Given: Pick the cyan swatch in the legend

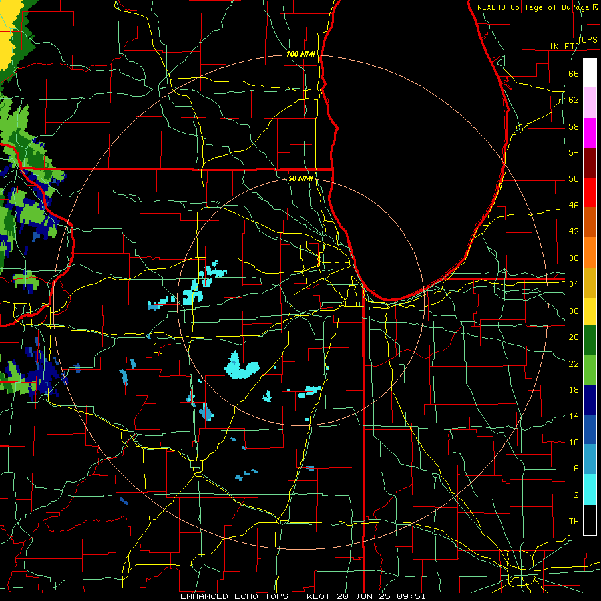Looking at the screenshot, I should (x=590, y=489).
